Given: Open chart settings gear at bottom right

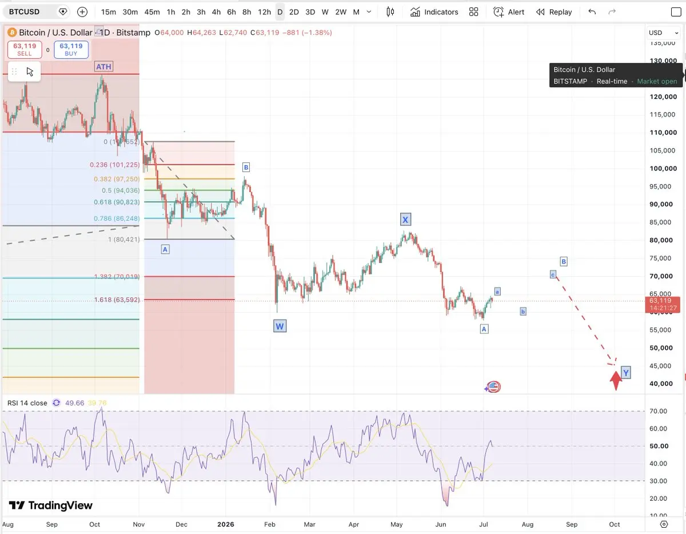Looking at the screenshot, I should (x=664, y=524).
